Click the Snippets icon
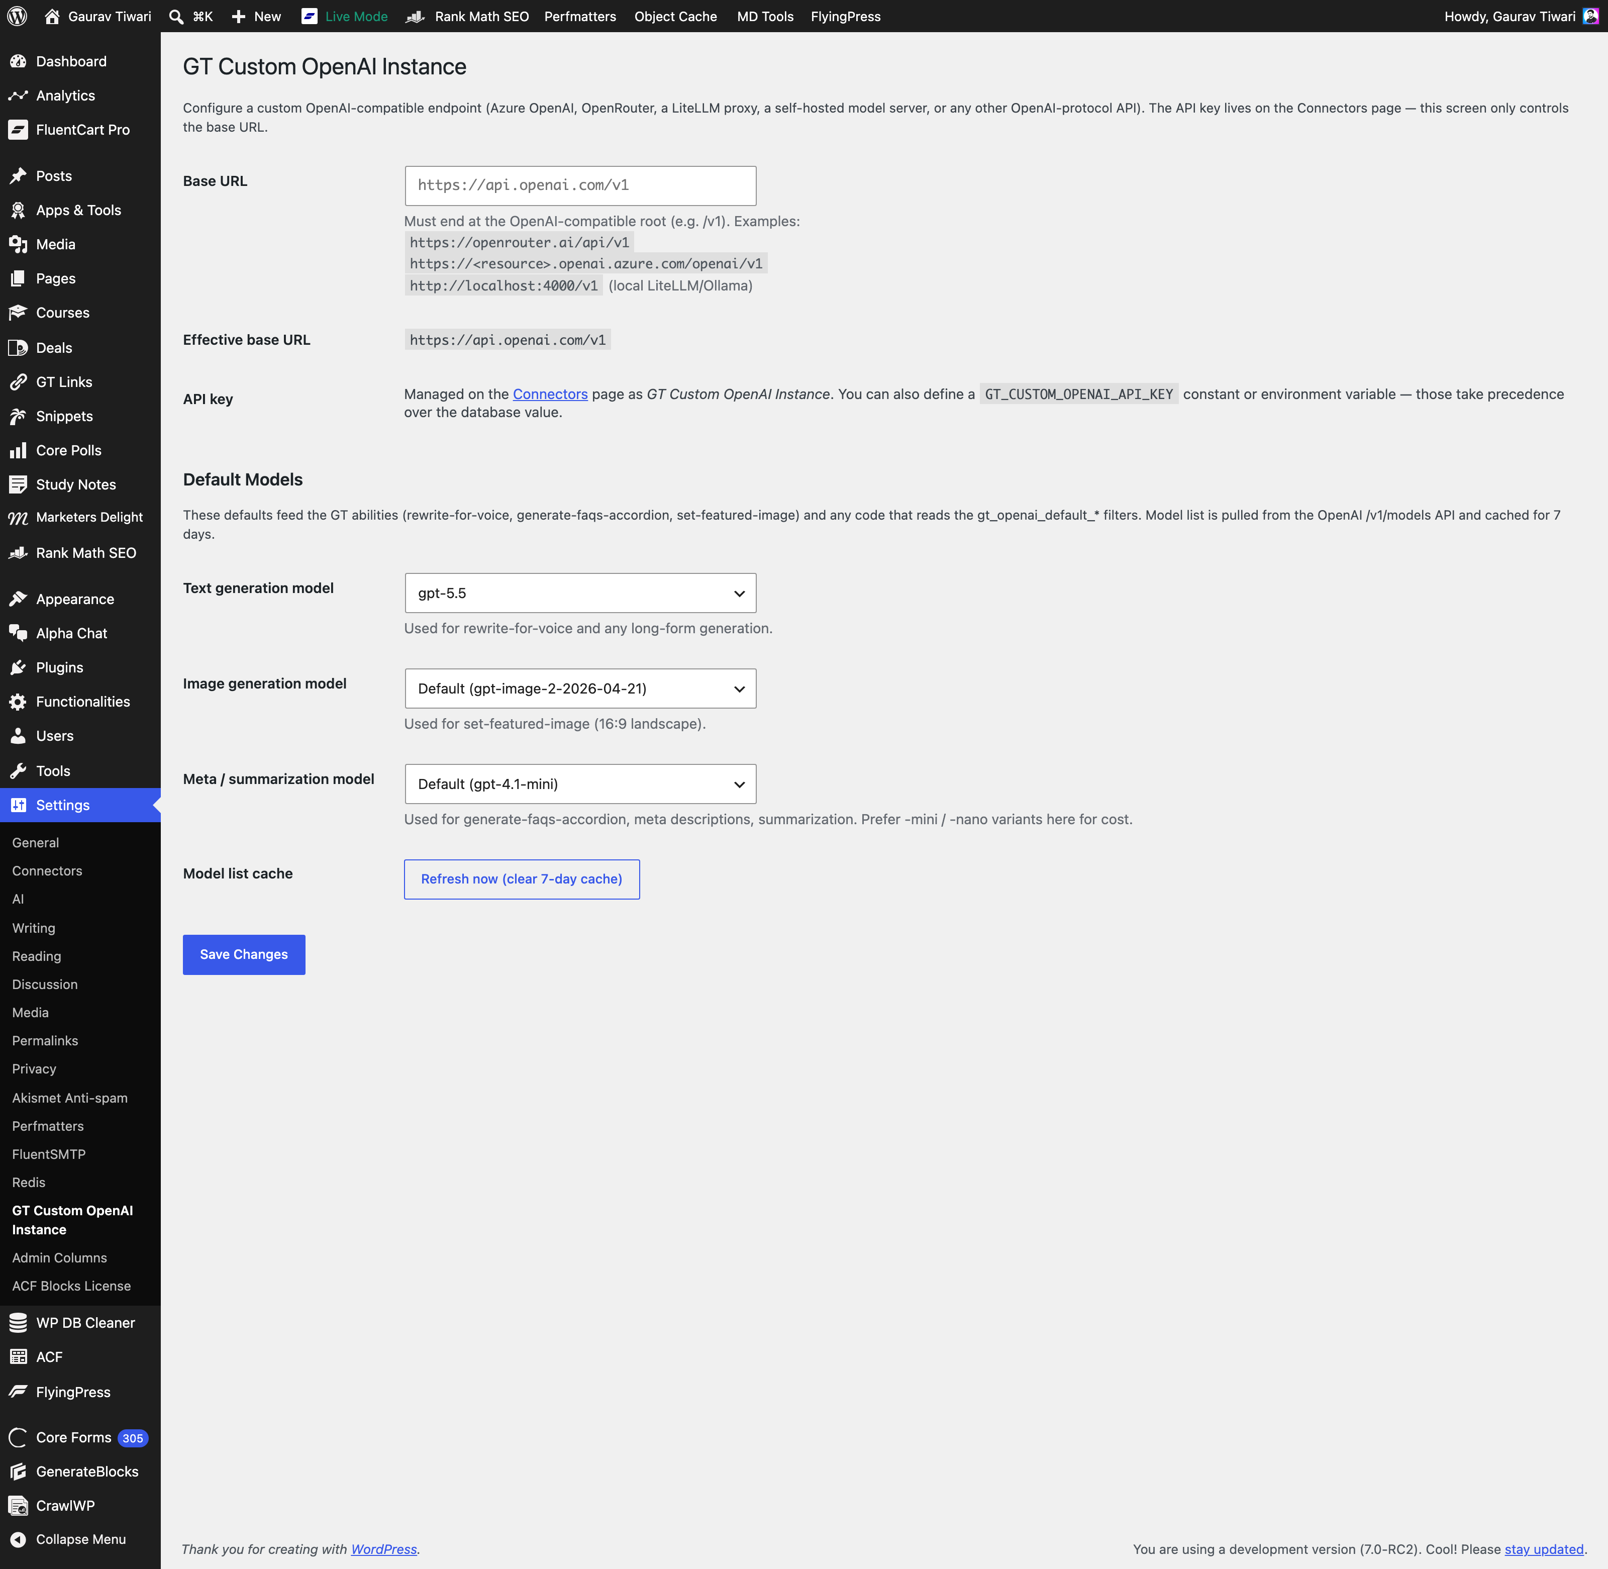The image size is (1608, 1569). point(18,416)
